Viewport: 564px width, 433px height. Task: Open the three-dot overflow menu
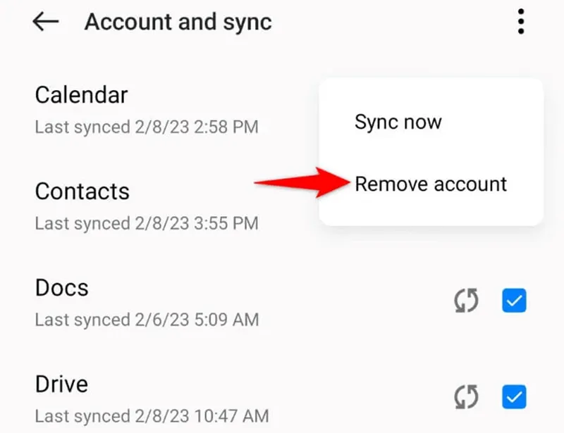(x=520, y=22)
